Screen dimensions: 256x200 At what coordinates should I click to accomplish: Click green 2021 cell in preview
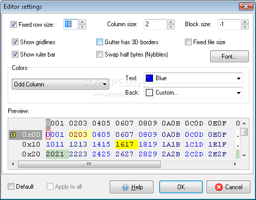pyautogui.click(x=57, y=154)
